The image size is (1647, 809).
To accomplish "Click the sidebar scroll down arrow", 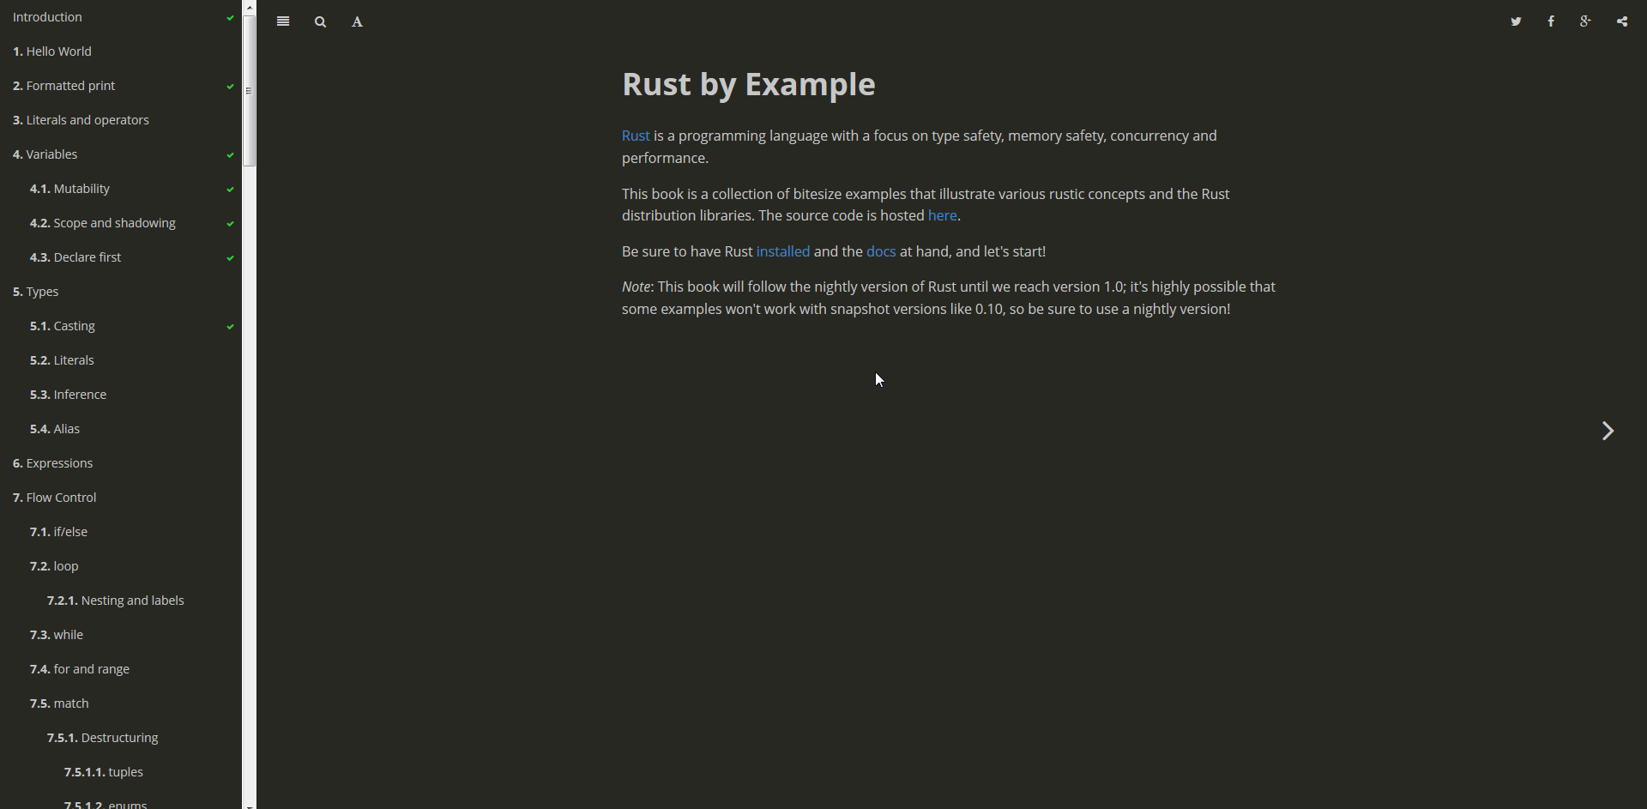I will click(250, 805).
